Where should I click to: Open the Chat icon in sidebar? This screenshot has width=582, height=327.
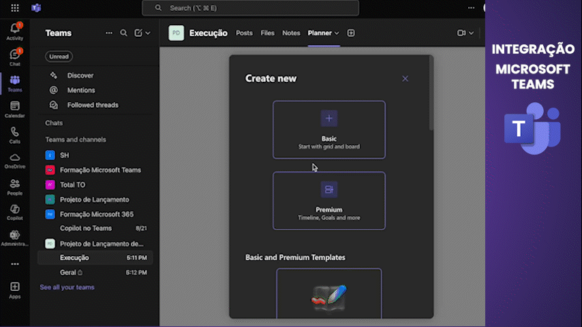(x=14, y=56)
